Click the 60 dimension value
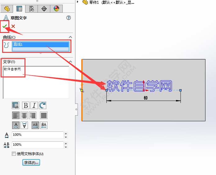 (x=146, y=98)
